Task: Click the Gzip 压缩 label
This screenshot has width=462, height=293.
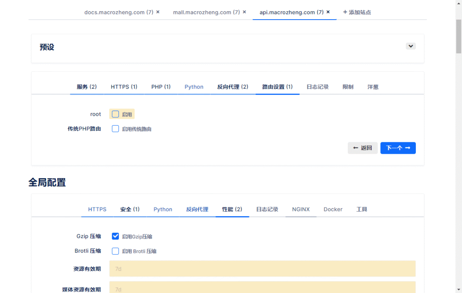Action: (x=89, y=236)
